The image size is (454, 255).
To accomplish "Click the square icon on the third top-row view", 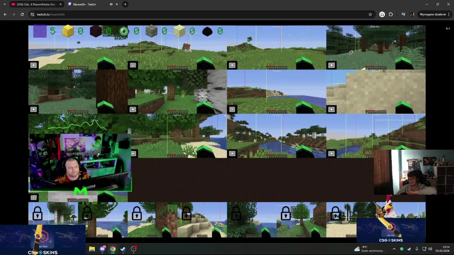I will click(232, 65).
